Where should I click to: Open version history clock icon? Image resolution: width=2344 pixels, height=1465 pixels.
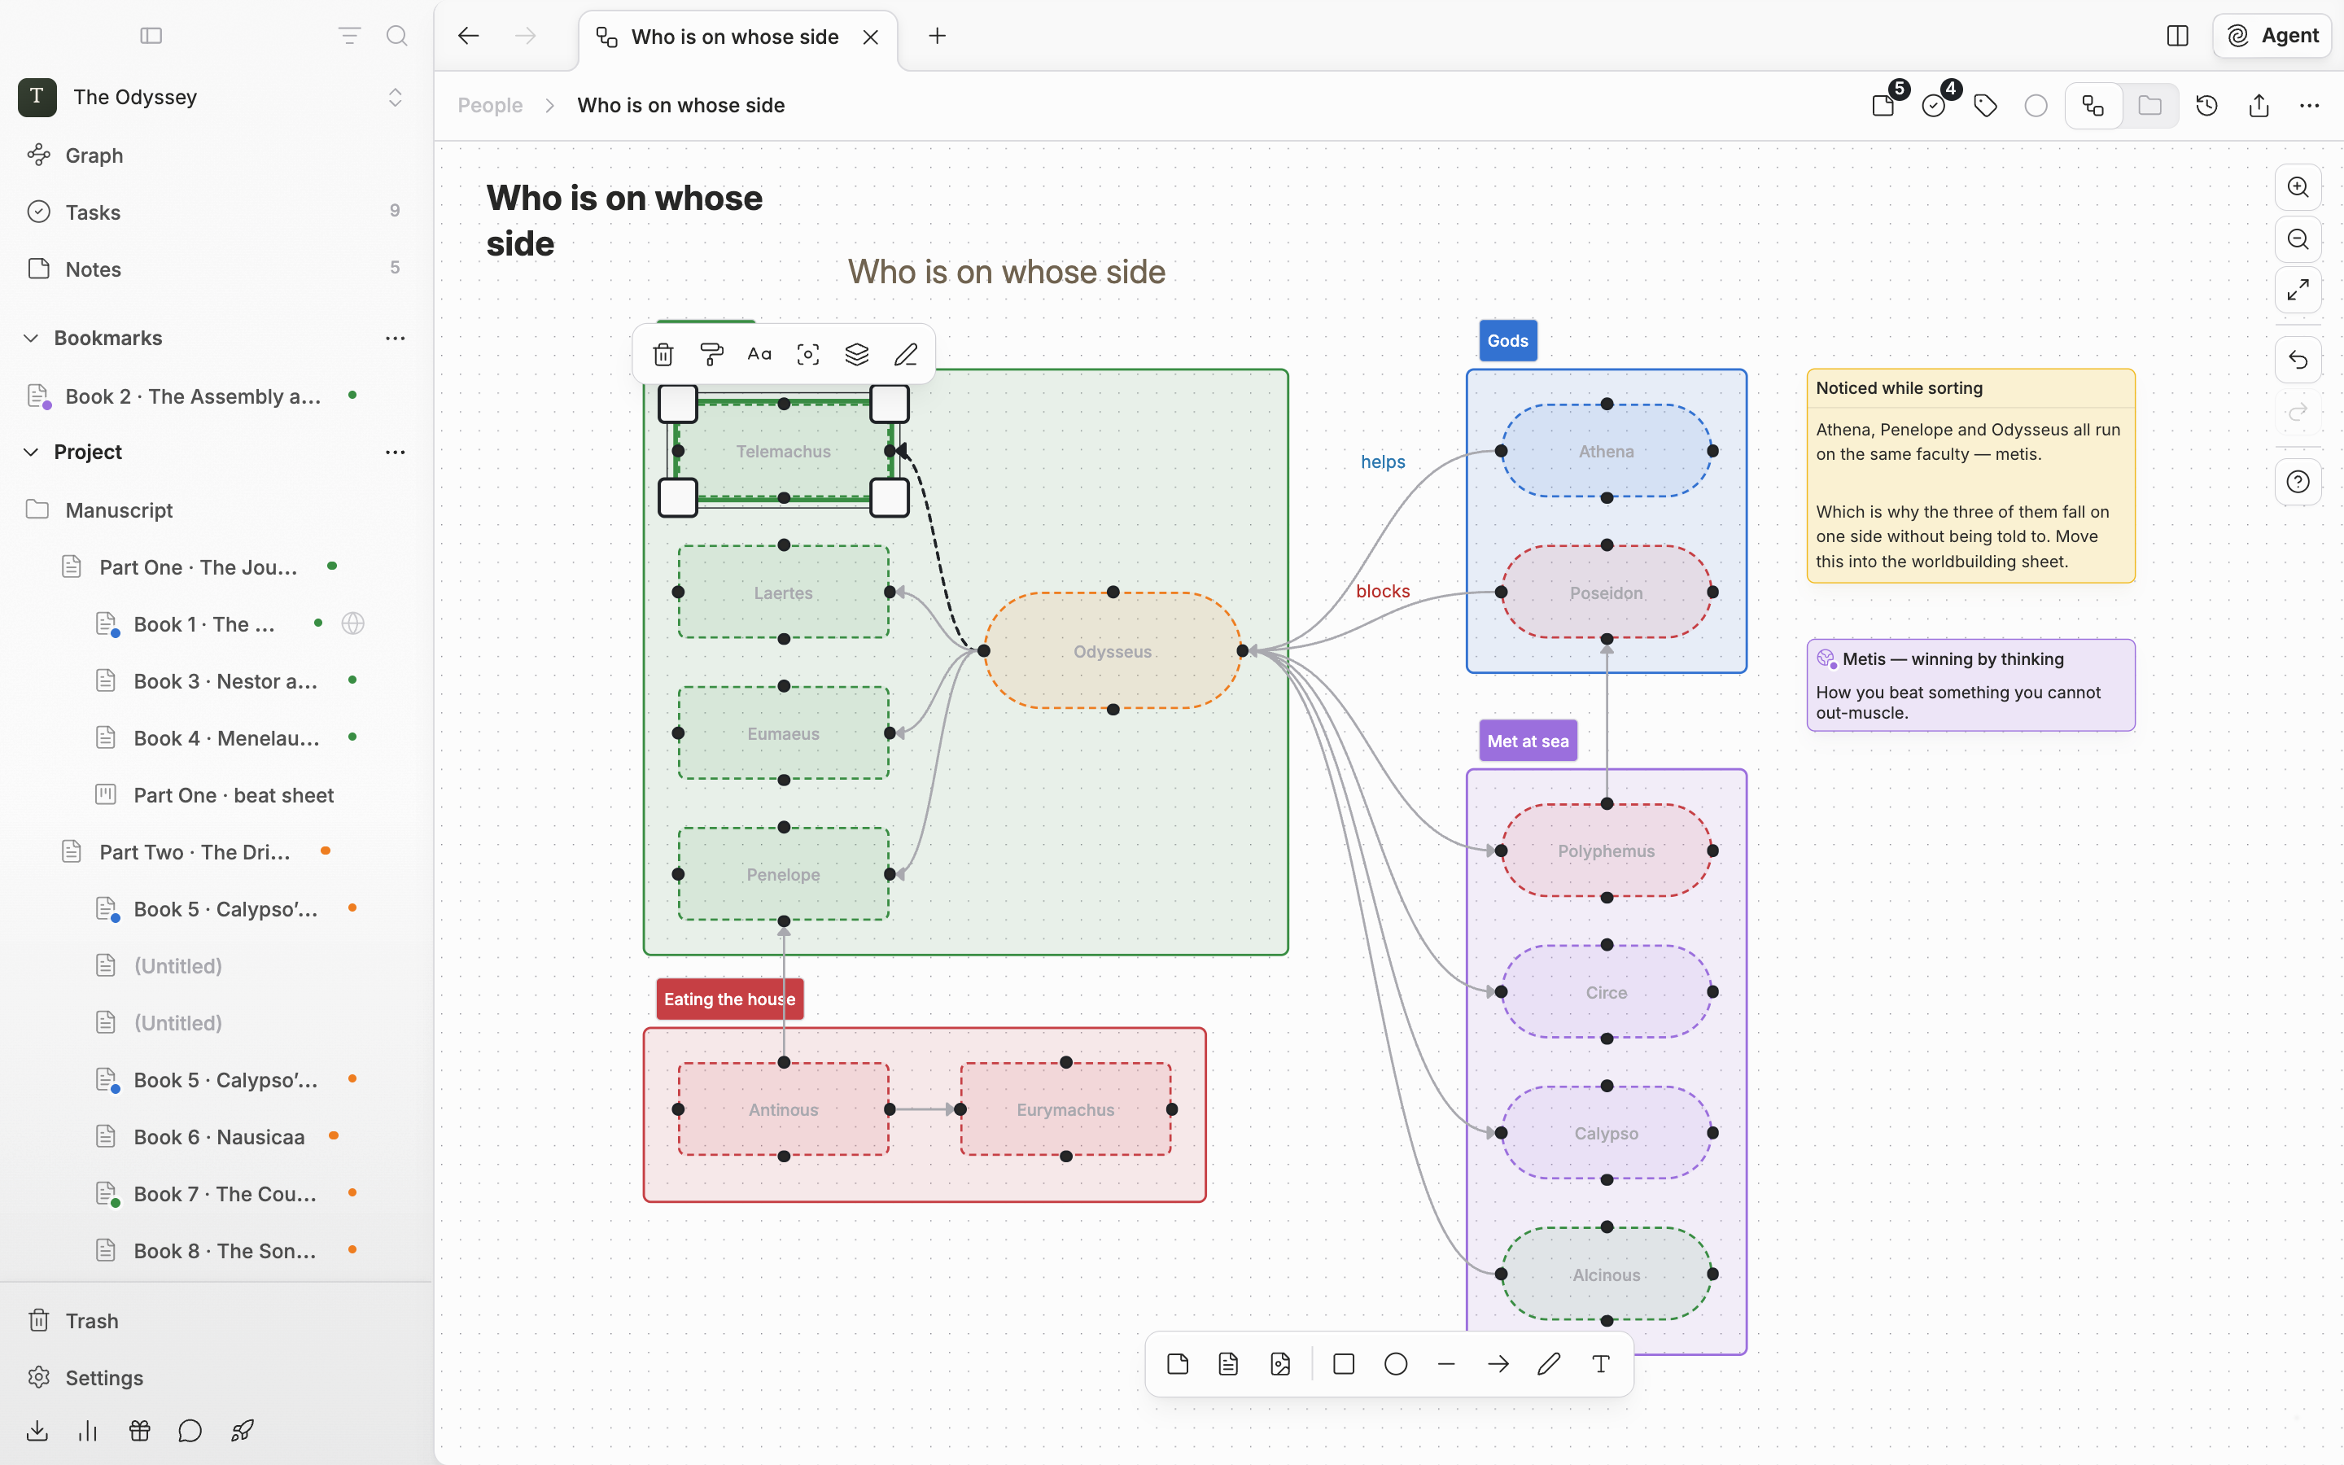(x=2207, y=106)
